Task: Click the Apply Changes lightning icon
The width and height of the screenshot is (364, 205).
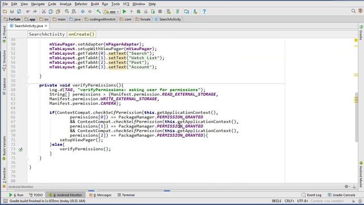Action: tap(131, 11)
